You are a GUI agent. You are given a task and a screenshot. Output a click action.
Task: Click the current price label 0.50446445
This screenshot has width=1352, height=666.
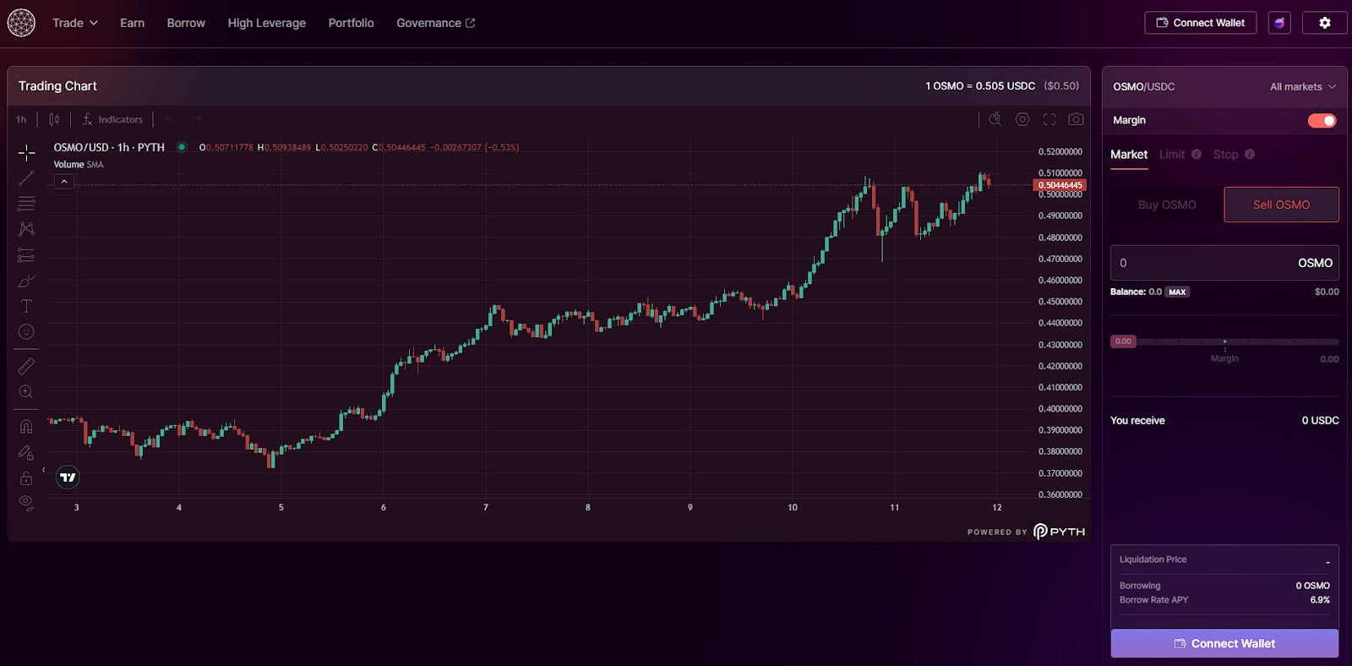tap(1060, 185)
